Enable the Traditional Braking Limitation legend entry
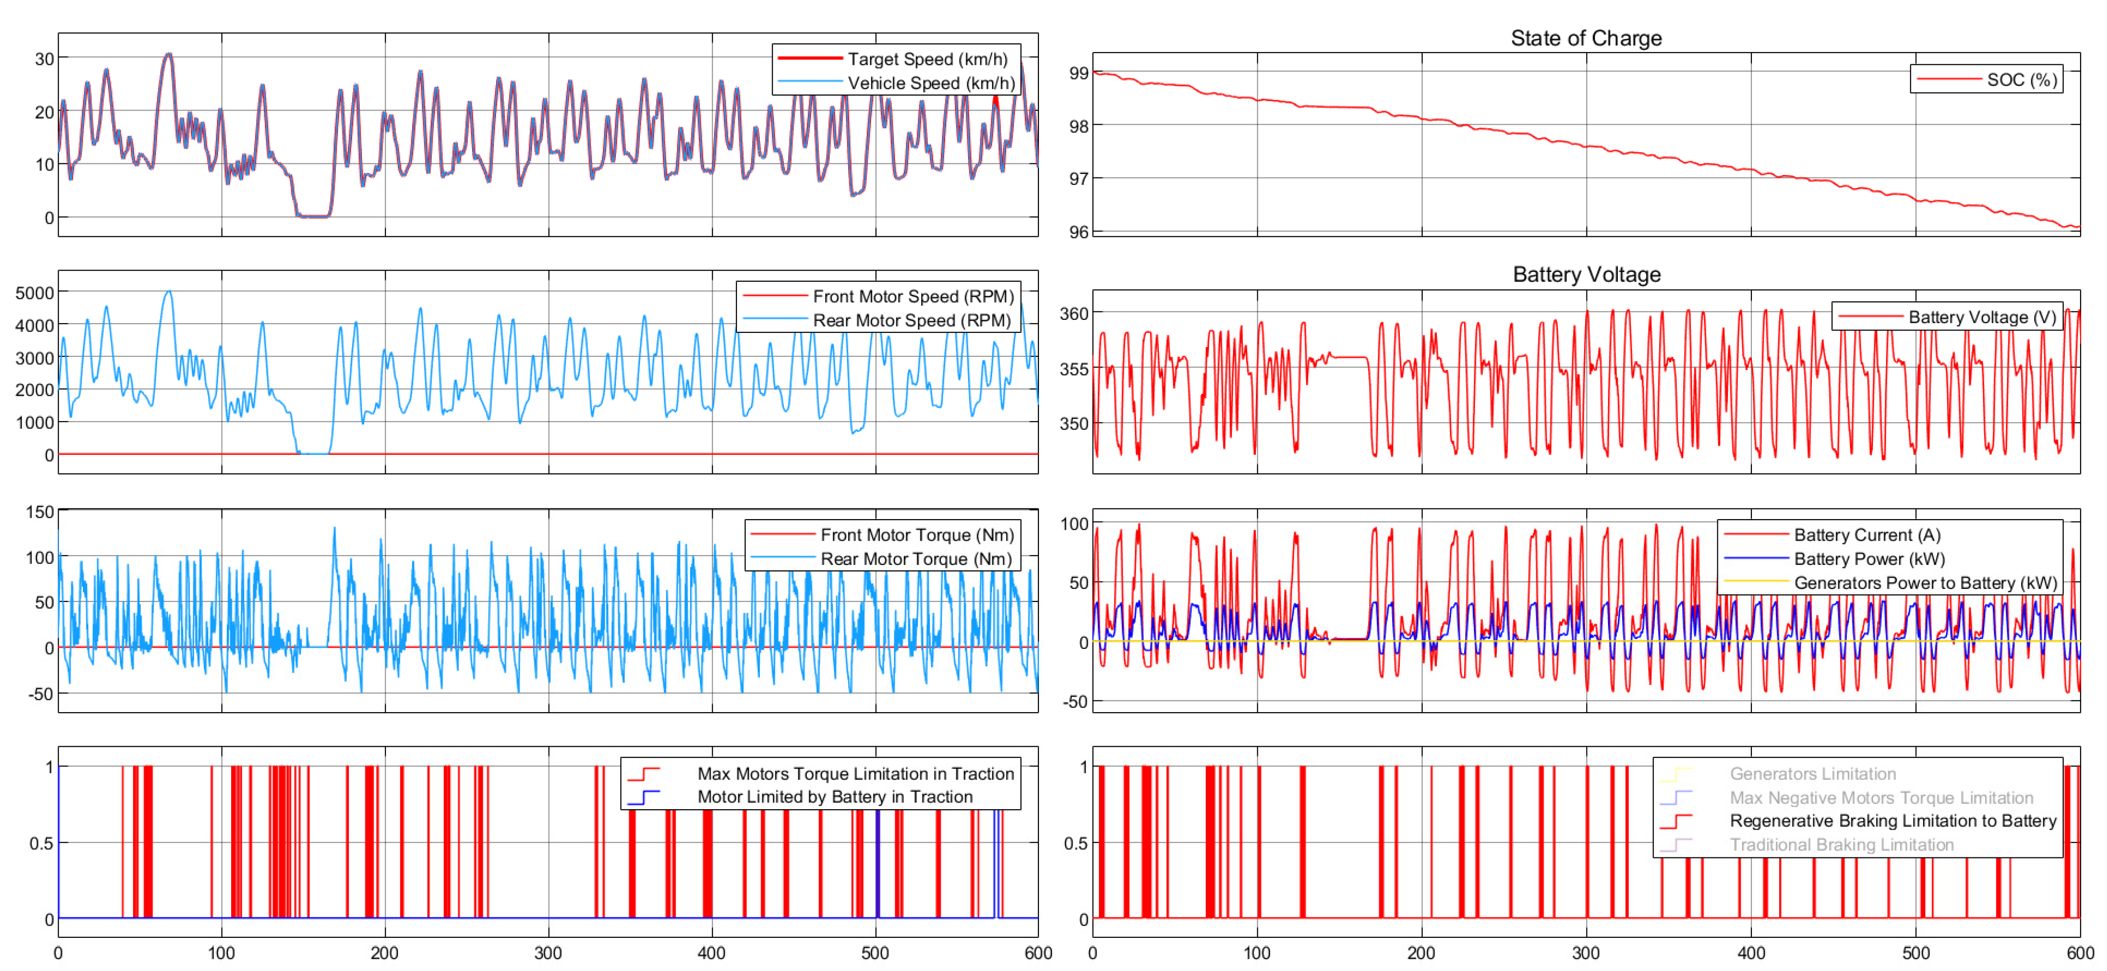The width and height of the screenshot is (2107, 971). point(1840,844)
